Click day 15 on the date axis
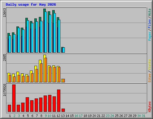 pyautogui.click(x=72, y=116)
